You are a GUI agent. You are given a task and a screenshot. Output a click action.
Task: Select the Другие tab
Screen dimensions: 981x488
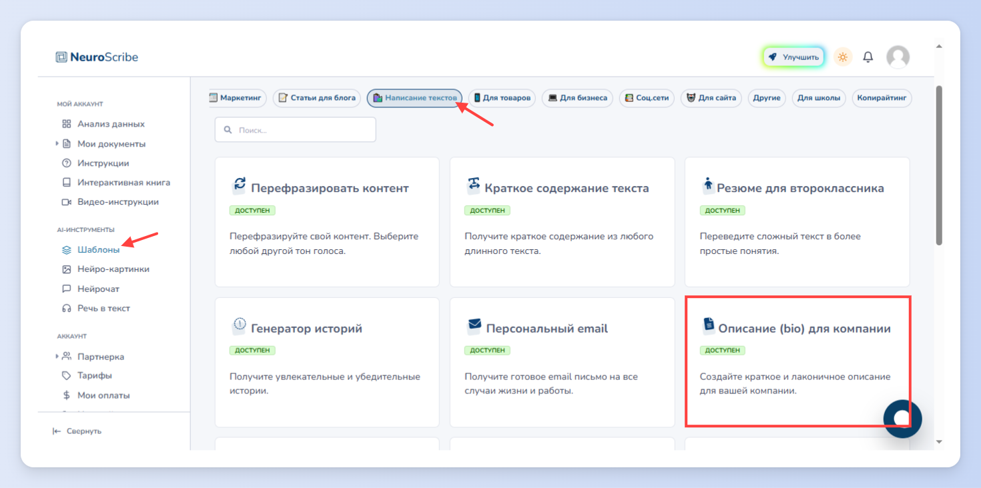coord(767,98)
